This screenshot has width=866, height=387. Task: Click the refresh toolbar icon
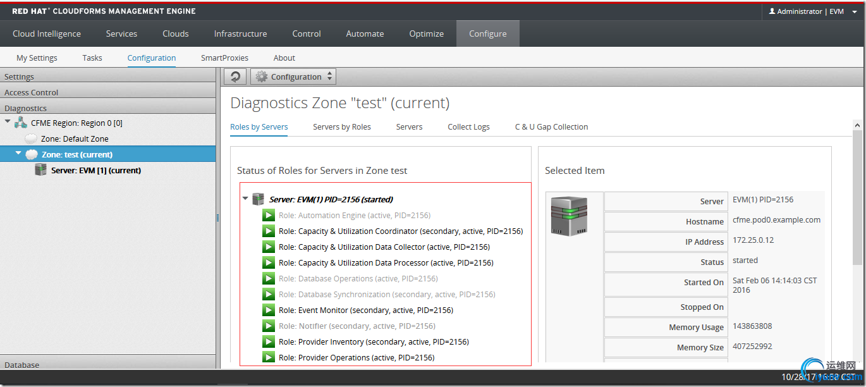coord(235,77)
